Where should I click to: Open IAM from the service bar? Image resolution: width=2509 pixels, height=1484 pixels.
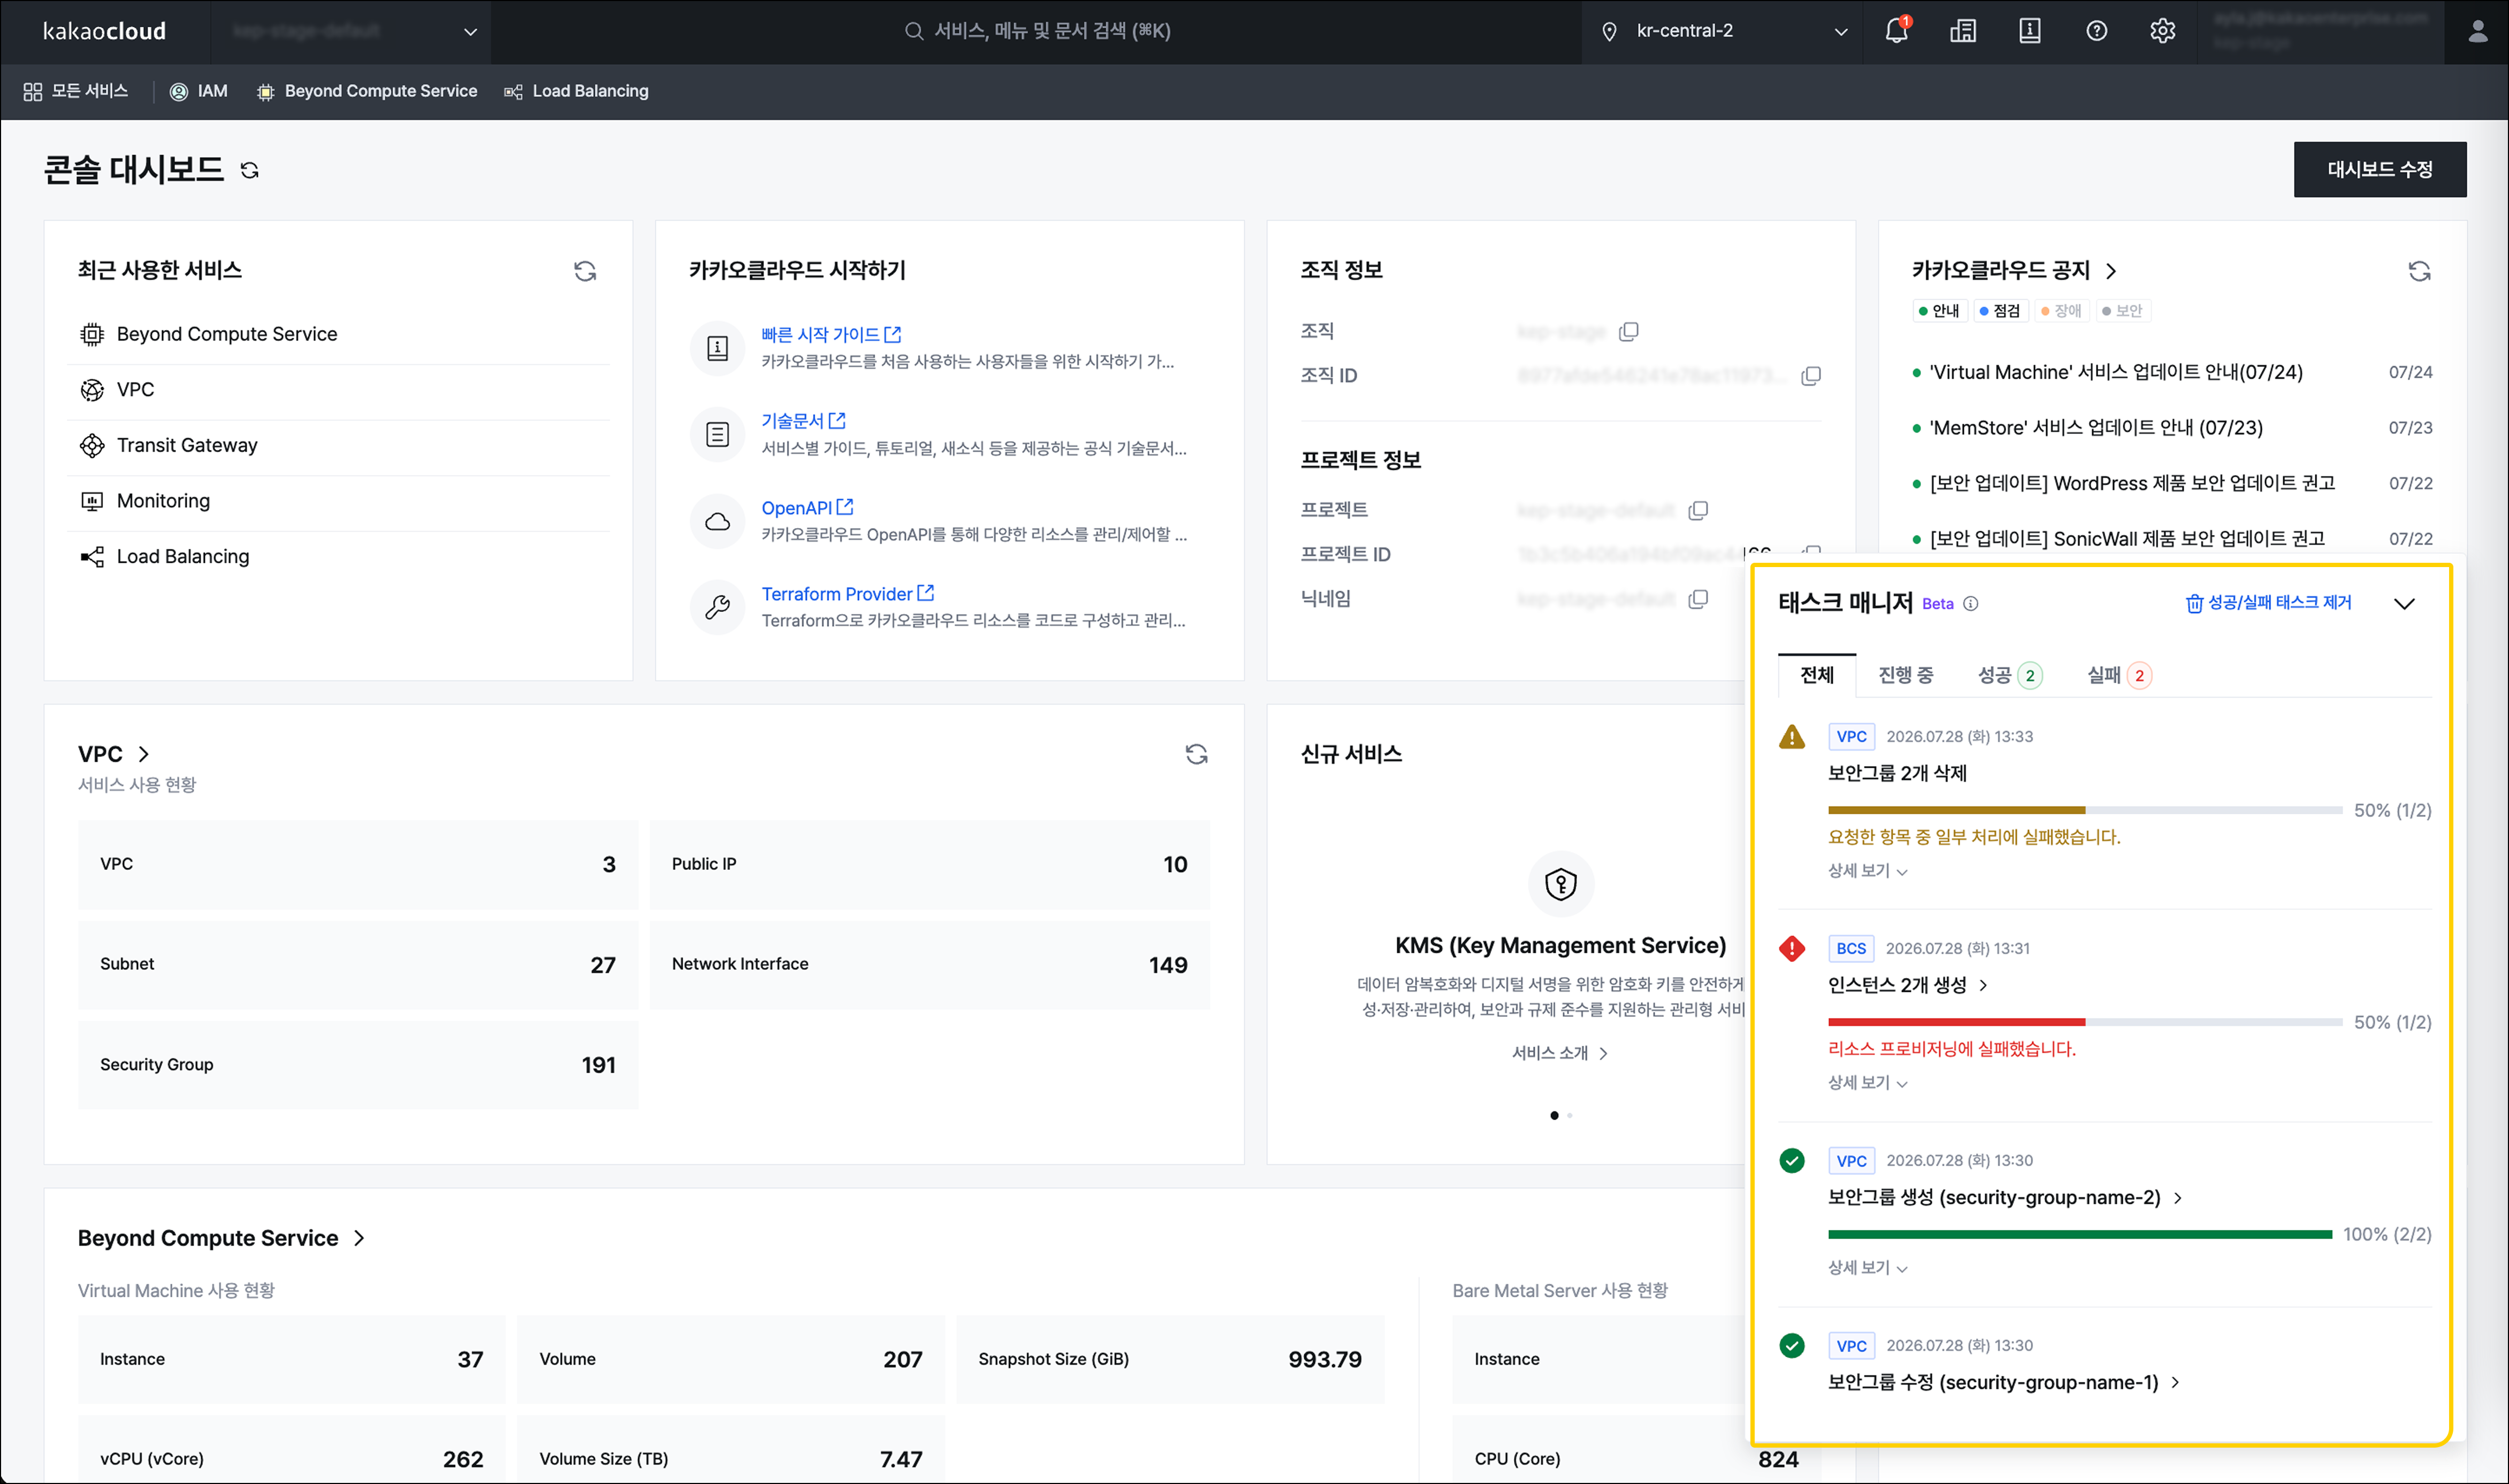198,91
